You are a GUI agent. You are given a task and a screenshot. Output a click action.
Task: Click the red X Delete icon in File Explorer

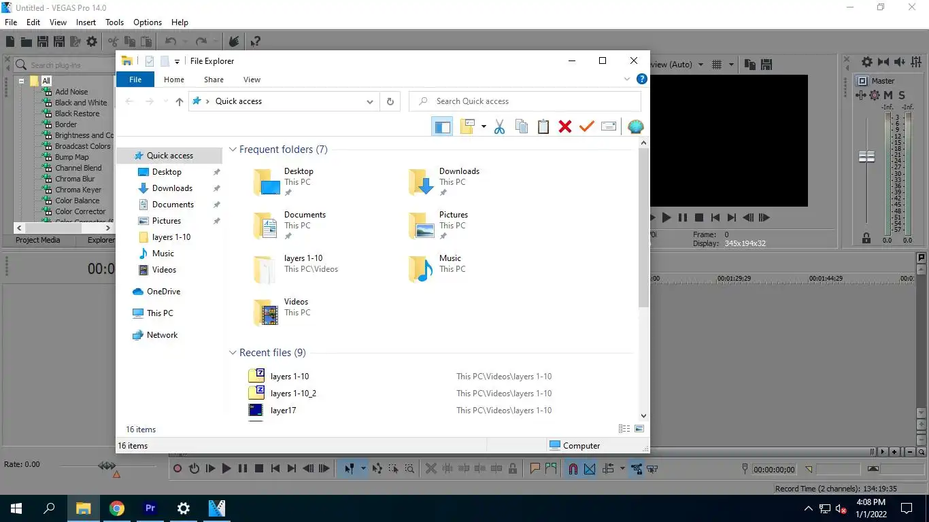tap(565, 126)
